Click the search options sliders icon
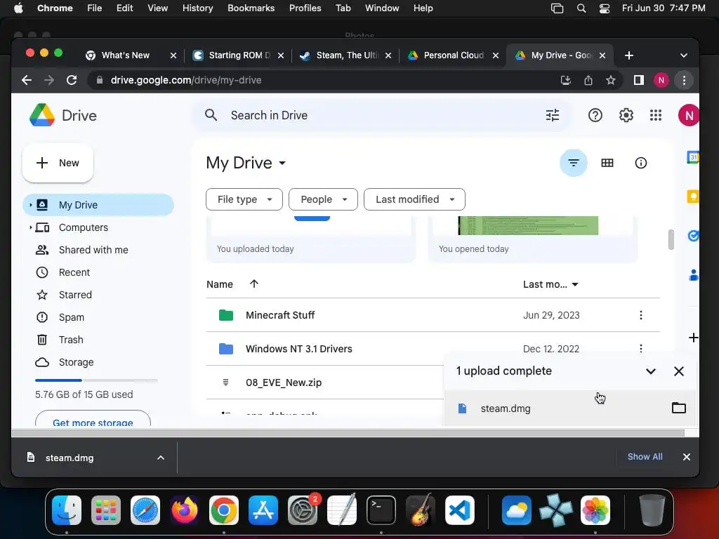 pyautogui.click(x=553, y=115)
